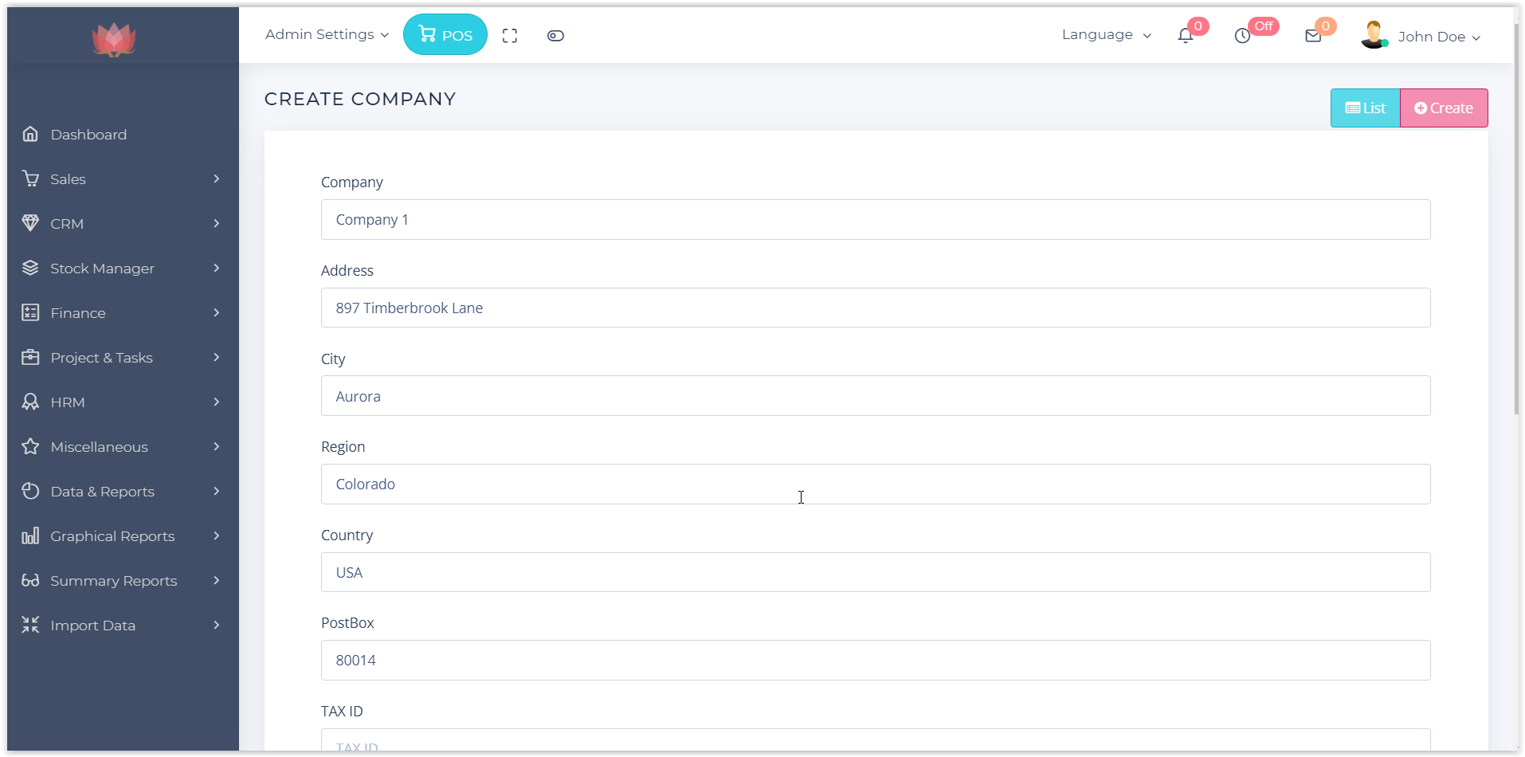Click the Miscellaneous star icon
This screenshot has width=1525, height=757.
(x=30, y=446)
